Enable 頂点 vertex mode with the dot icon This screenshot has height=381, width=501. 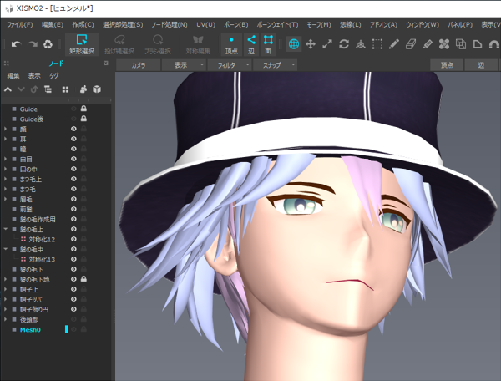point(231,44)
